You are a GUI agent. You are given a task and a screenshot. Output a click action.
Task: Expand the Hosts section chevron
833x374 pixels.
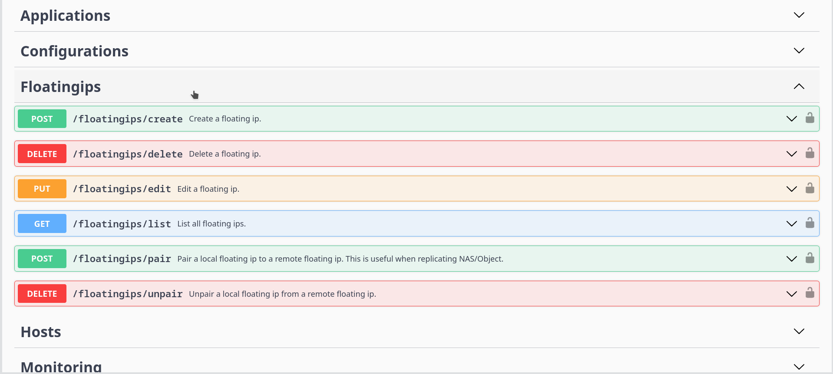(x=799, y=331)
